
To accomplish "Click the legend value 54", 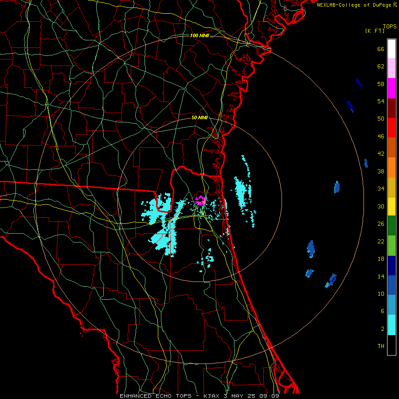I will [381, 101].
